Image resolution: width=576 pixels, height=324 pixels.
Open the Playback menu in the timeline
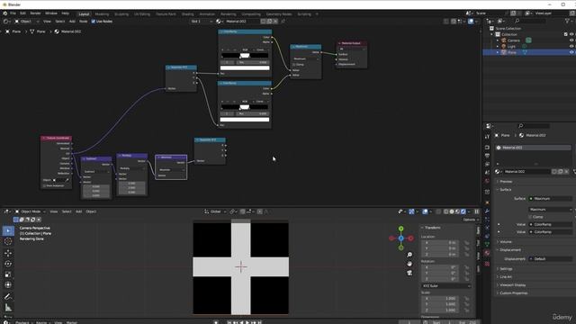click(22, 322)
